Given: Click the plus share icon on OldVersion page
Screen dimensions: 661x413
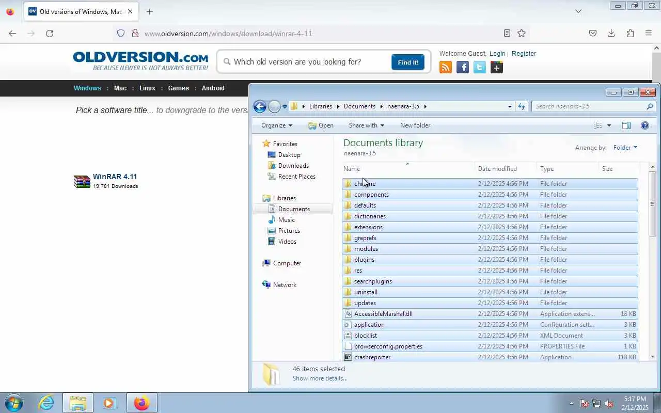Looking at the screenshot, I should [x=497, y=67].
